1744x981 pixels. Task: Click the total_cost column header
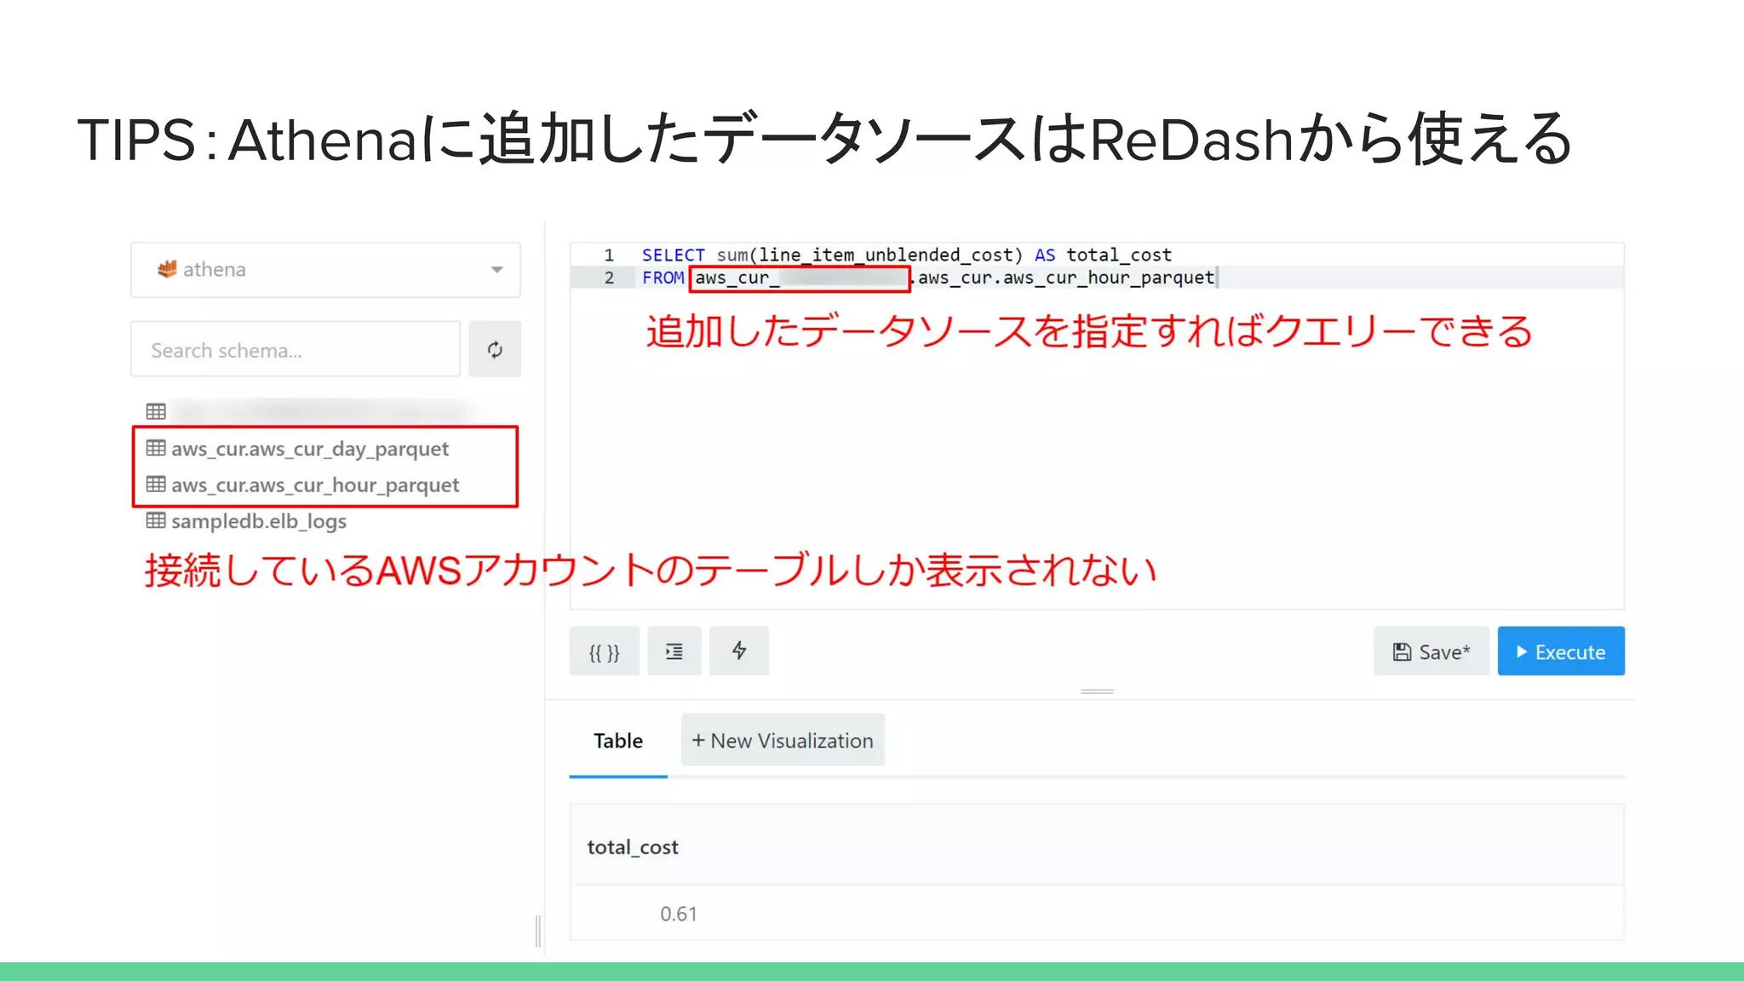[633, 847]
